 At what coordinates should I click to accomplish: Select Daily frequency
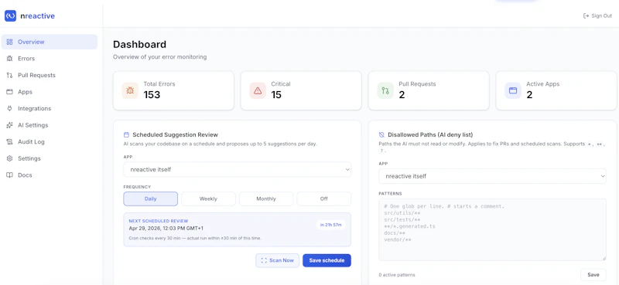click(150, 198)
